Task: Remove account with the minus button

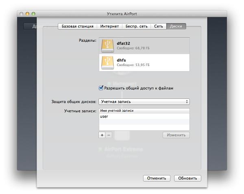Action: [109, 135]
